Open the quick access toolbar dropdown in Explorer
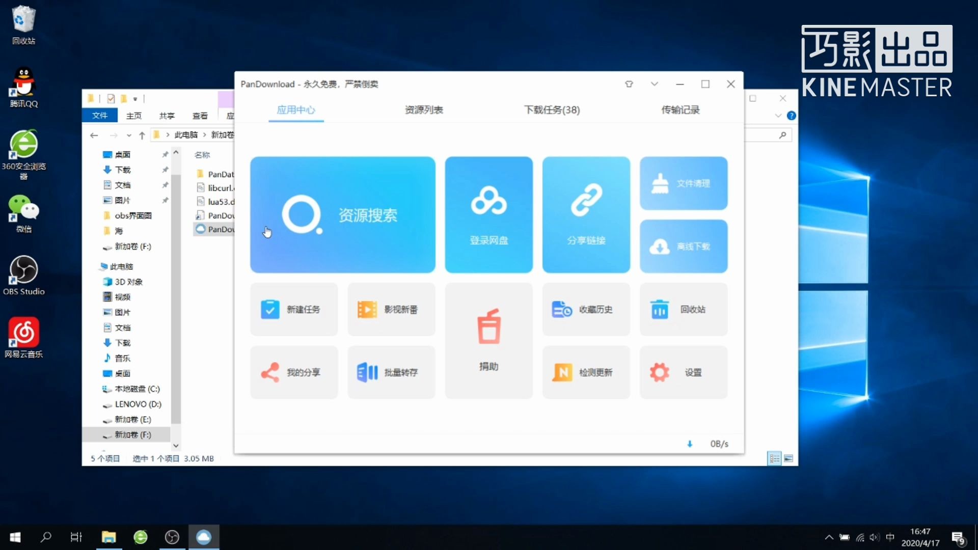978x550 pixels. point(135,99)
